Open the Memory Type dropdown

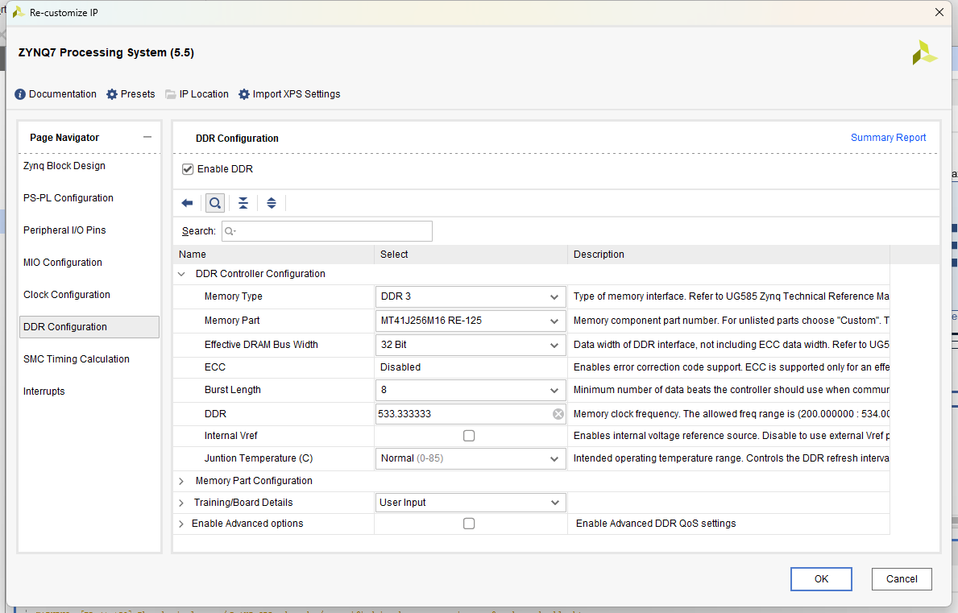[471, 296]
